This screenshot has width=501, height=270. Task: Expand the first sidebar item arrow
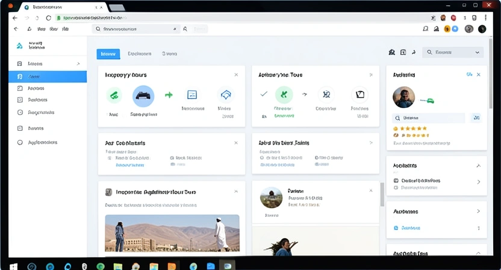click(78, 64)
